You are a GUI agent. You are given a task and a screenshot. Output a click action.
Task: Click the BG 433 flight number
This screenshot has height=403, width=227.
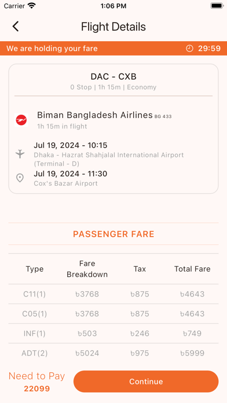point(163,116)
